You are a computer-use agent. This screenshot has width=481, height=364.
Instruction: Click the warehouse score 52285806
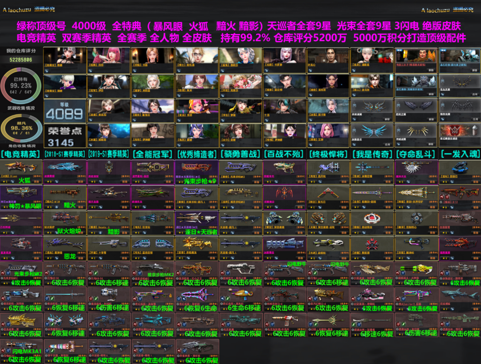21,60
